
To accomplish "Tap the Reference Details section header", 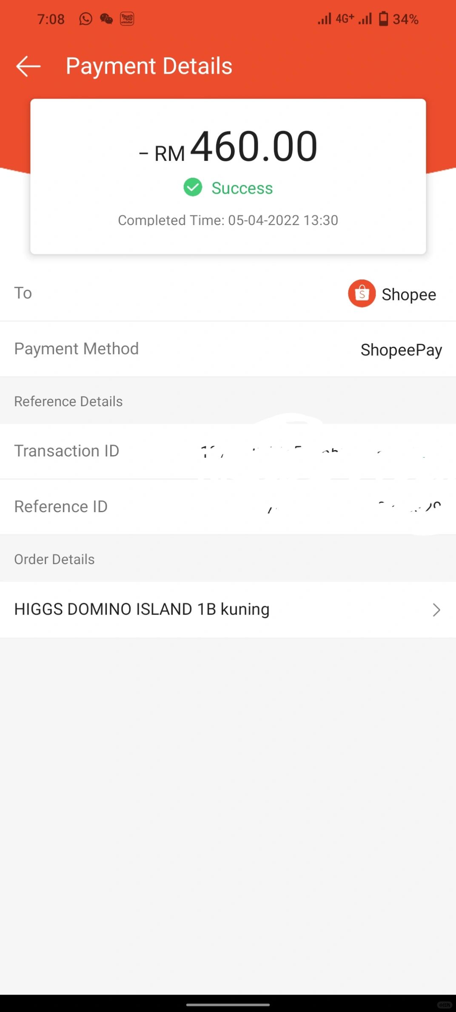I will [68, 401].
